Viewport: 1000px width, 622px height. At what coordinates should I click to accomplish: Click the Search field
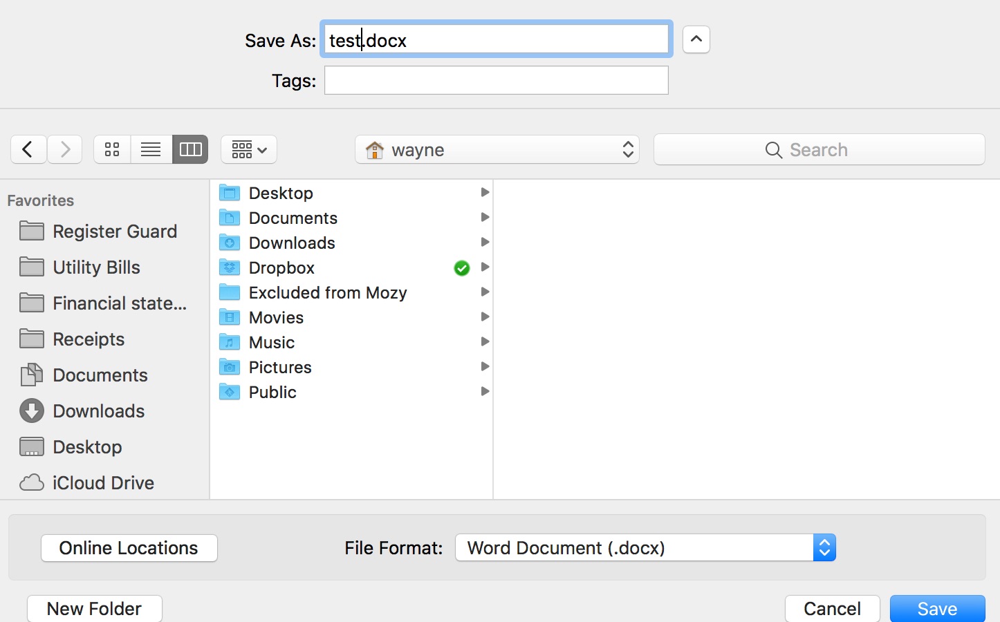tap(819, 149)
